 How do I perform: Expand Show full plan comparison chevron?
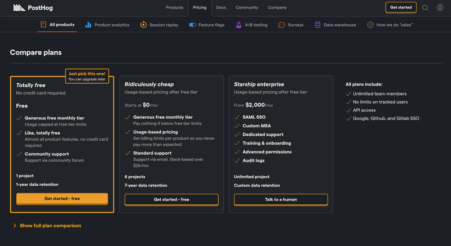click(x=15, y=226)
